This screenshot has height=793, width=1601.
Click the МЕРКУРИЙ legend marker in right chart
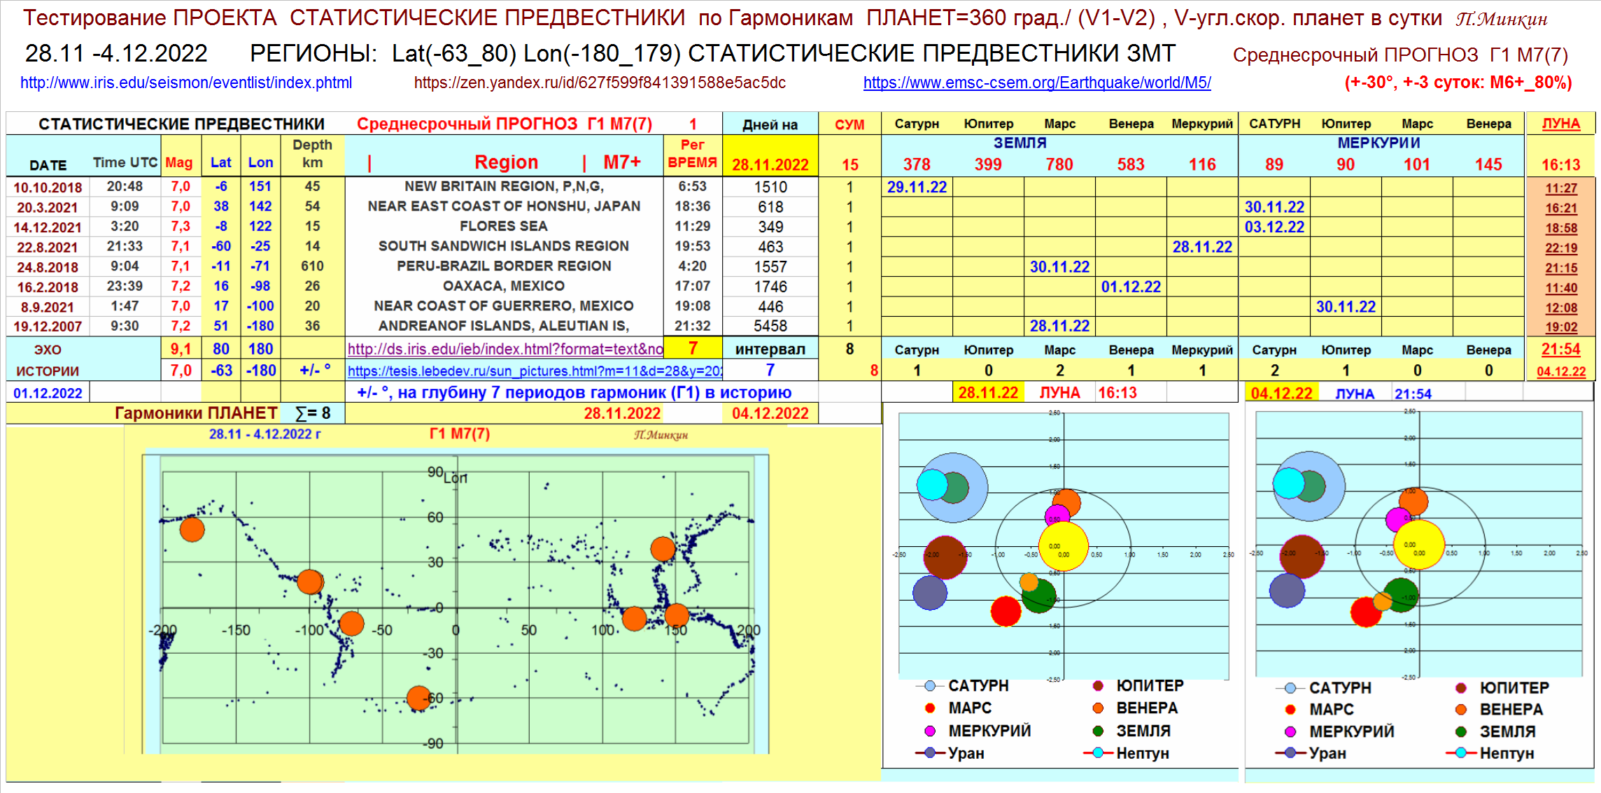(x=1290, y=731)
